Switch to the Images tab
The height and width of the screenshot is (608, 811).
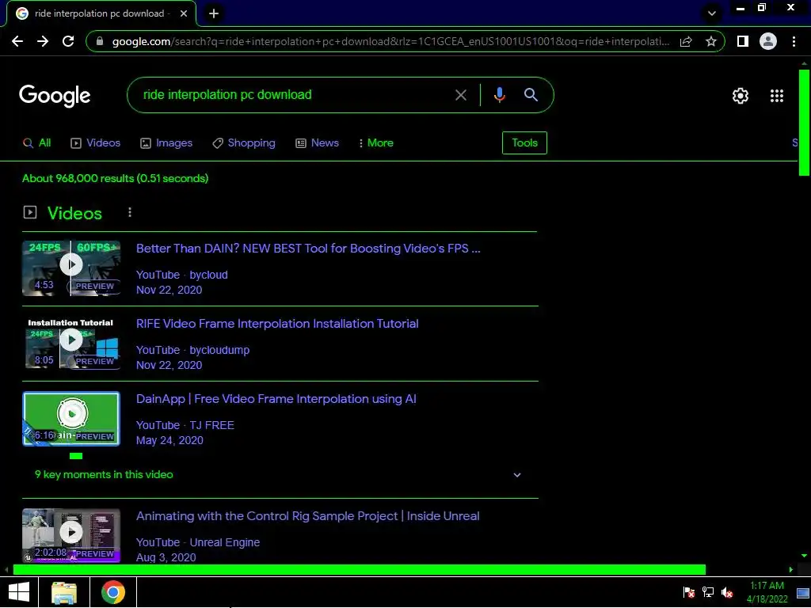(166, 143)
